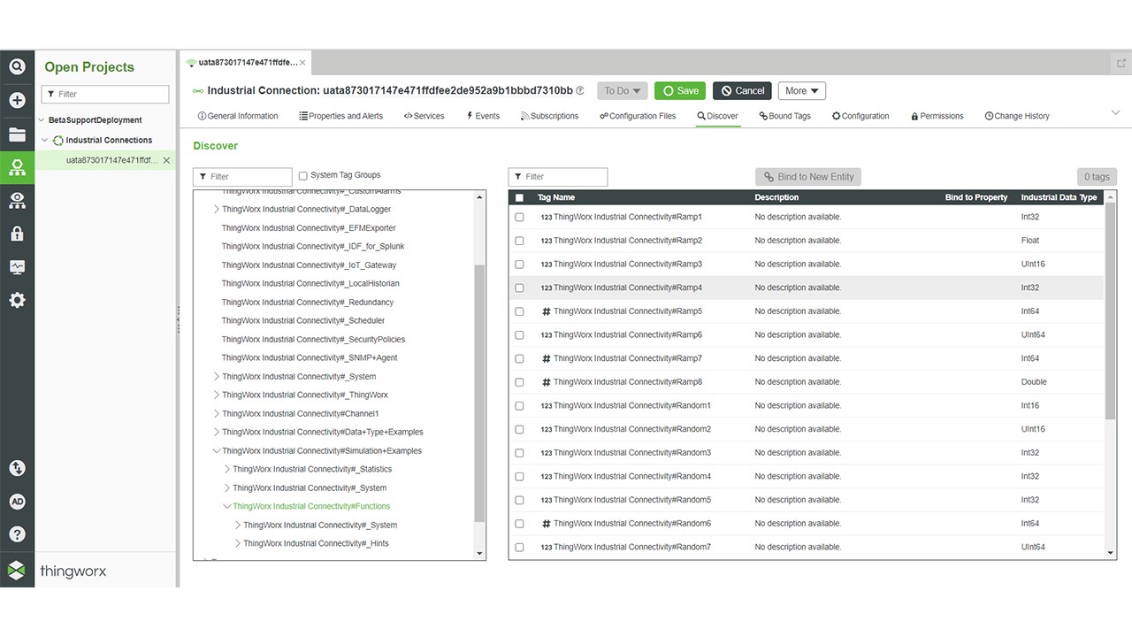Viewport: 1132px width, 637px height.
Task: Expand the _Hints tree node
Action: (x=238, y=544)
